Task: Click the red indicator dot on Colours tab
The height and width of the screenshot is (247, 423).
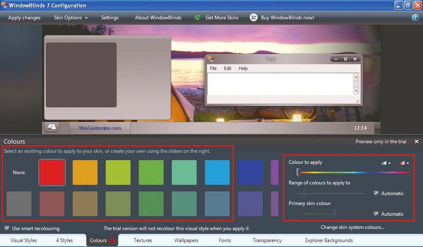Action: 112,240
